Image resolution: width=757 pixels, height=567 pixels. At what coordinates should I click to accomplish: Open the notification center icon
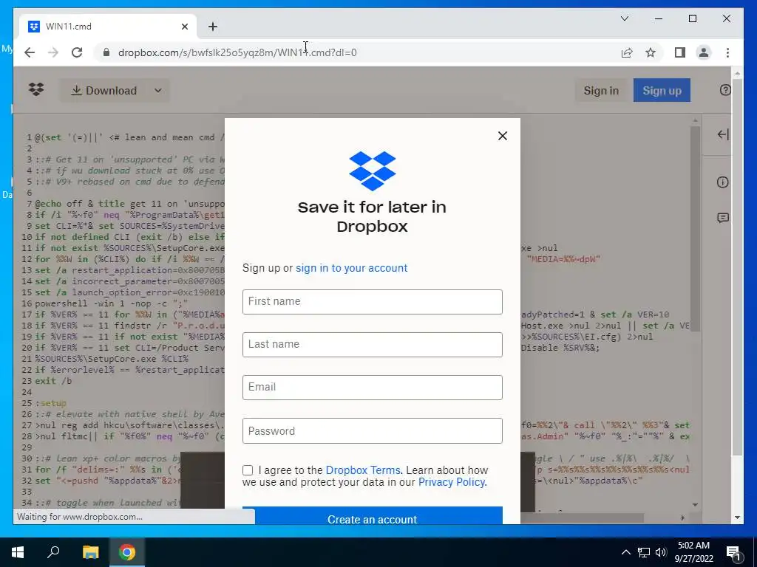pos(734,553)
